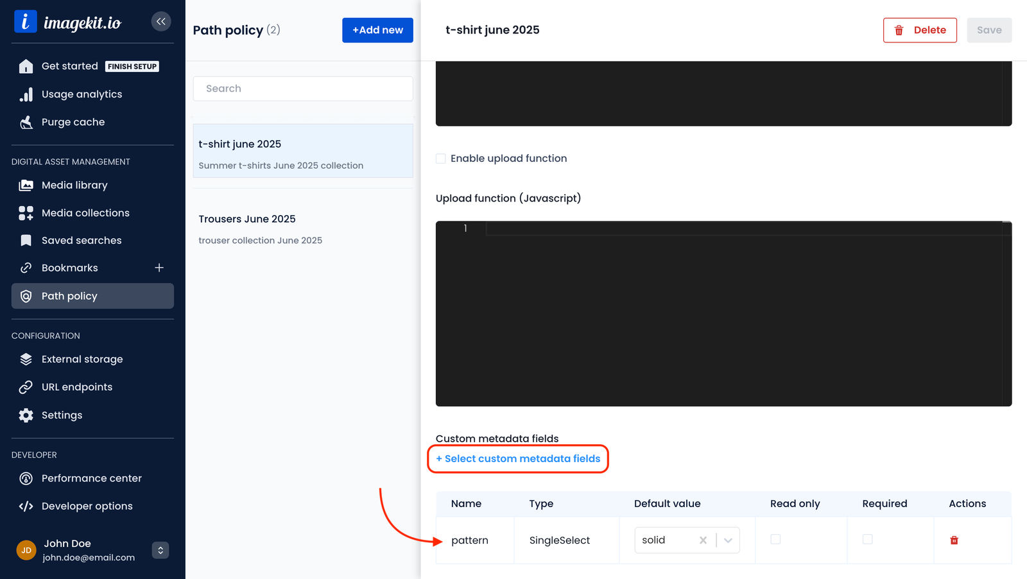Screen dimensions: 1027x579
Task: Open Saved searches
Action: 82,241
